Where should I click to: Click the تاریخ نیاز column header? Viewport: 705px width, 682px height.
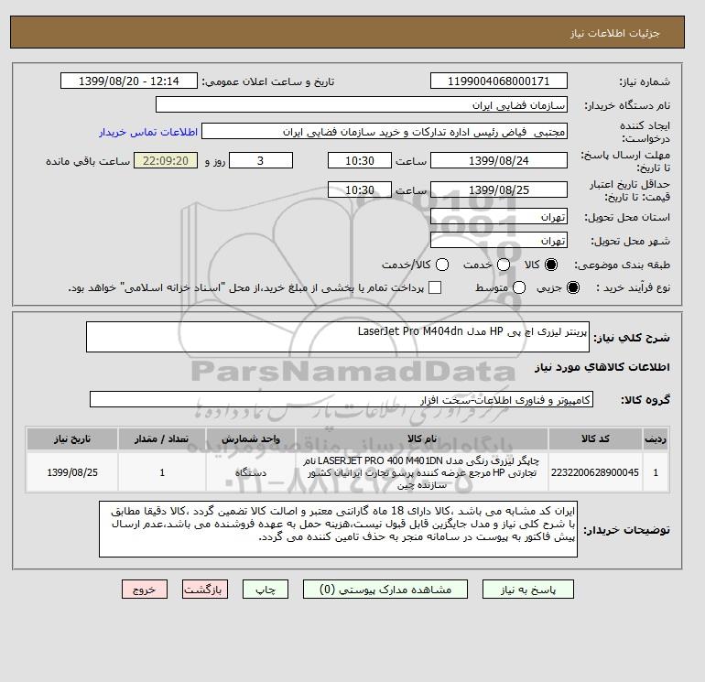pyautogui.click(x=72, y=438)
